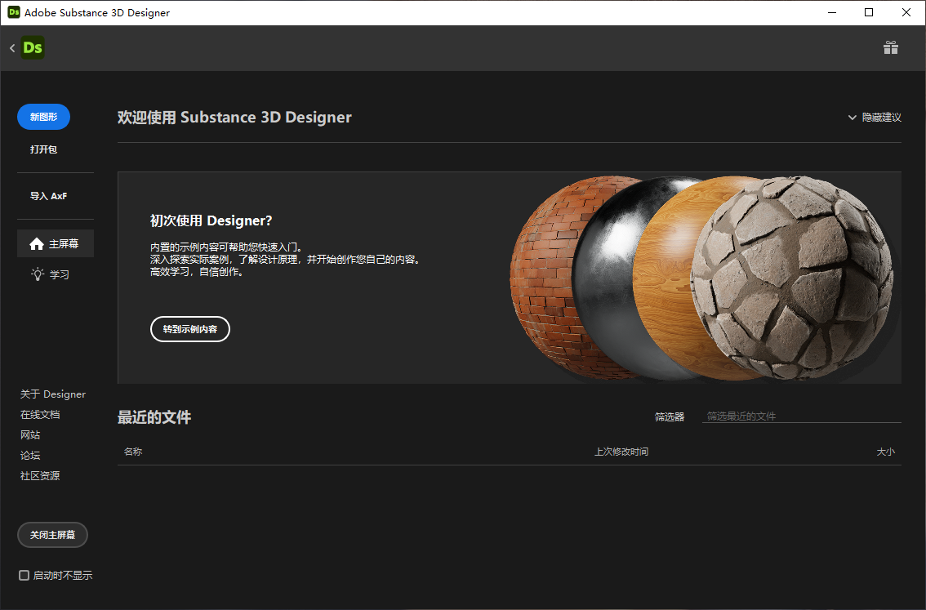Click the Ds icon in the title bar
The width and height of the screenshot is (926, 610).
coord(14,12)
